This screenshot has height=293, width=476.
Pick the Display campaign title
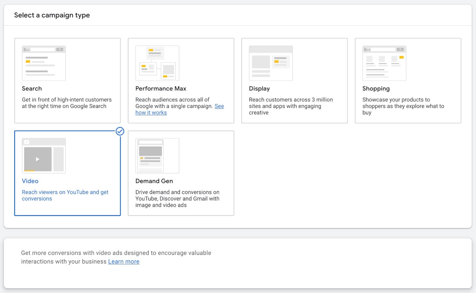click(259, 89)
